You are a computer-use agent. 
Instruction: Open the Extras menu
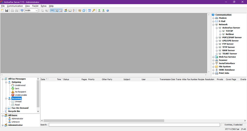pos(44,6)
